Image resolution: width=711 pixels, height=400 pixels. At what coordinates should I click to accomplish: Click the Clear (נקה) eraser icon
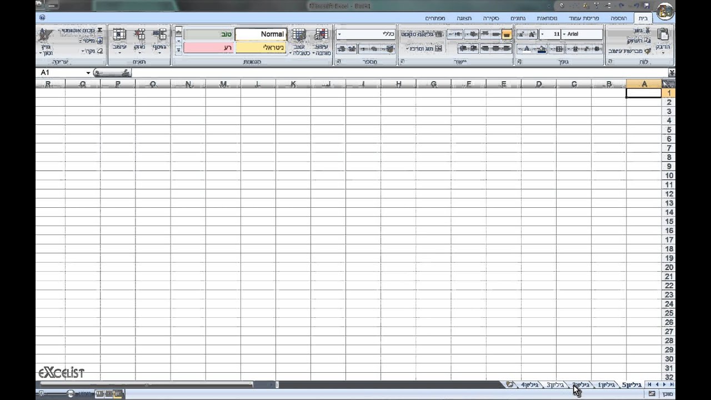99,51
